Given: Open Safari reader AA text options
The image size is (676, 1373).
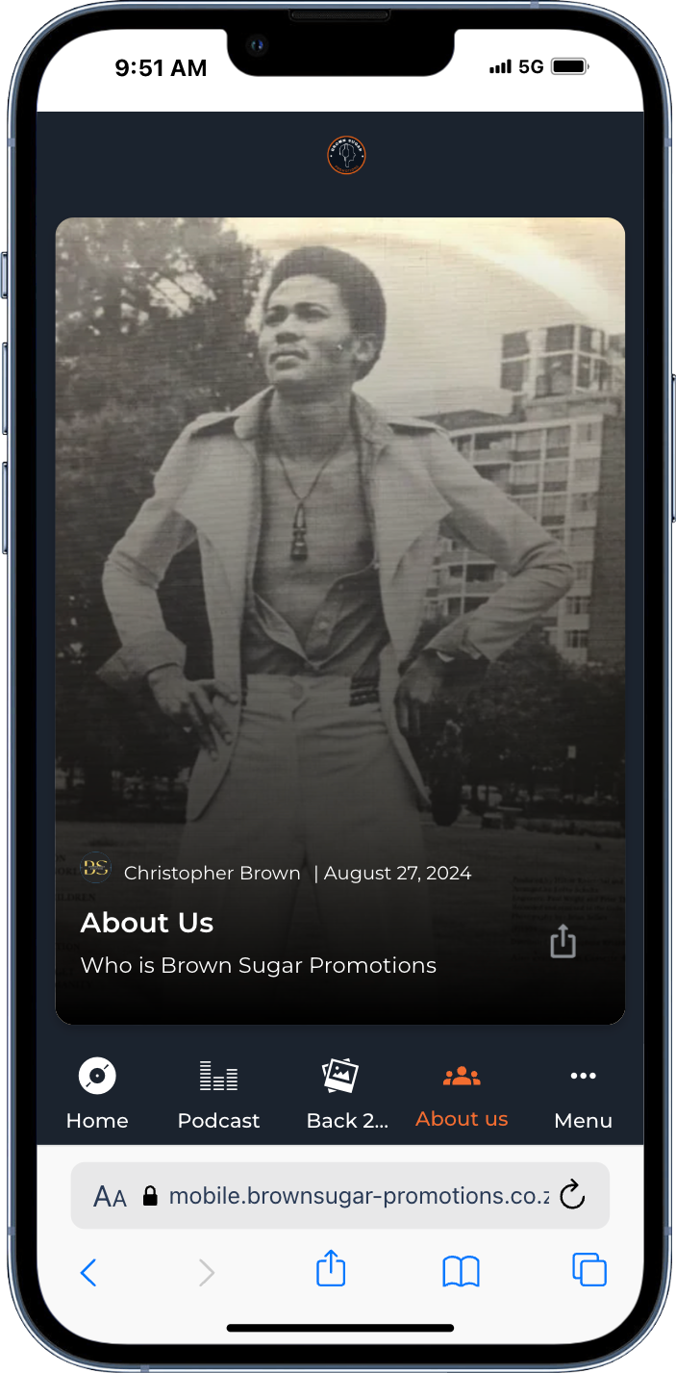Looking at the screenshot, I should point(110,1197).
